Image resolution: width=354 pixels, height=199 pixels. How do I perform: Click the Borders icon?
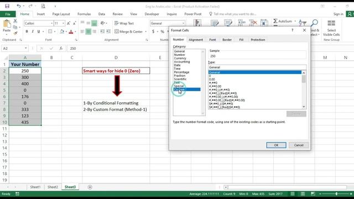point(50,32)
